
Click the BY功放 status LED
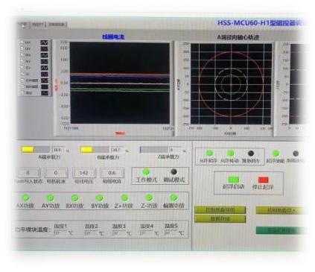coord(100,197)
